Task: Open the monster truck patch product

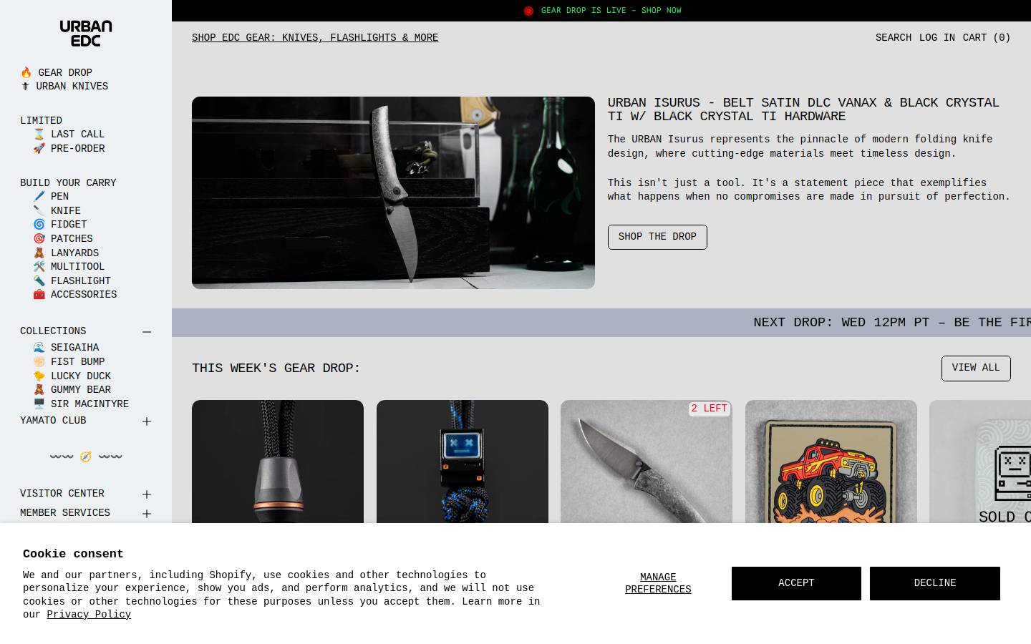Action: (831, 462)
